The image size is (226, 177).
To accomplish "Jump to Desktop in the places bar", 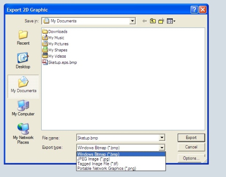I will pos(23,60).
